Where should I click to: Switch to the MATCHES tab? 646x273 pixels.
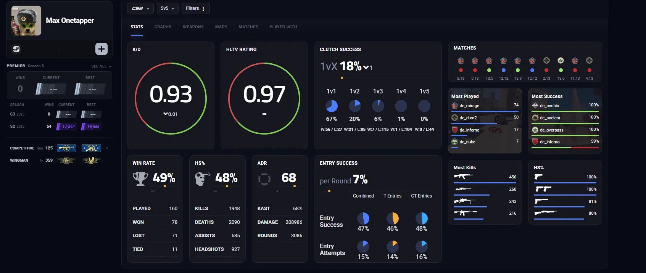coord(248,27)
